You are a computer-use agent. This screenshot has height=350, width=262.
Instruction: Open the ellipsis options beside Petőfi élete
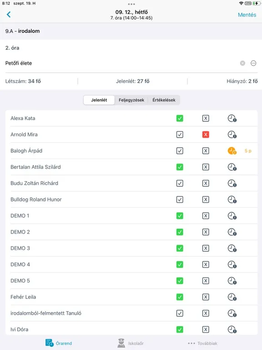tap(253, 63)
